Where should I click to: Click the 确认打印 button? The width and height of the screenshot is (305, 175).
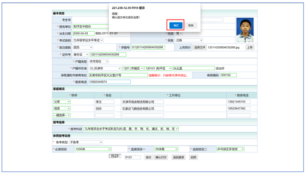[161, 157]
